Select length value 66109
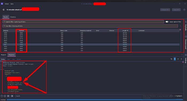The image size is (187, 101). click(125, 37)
